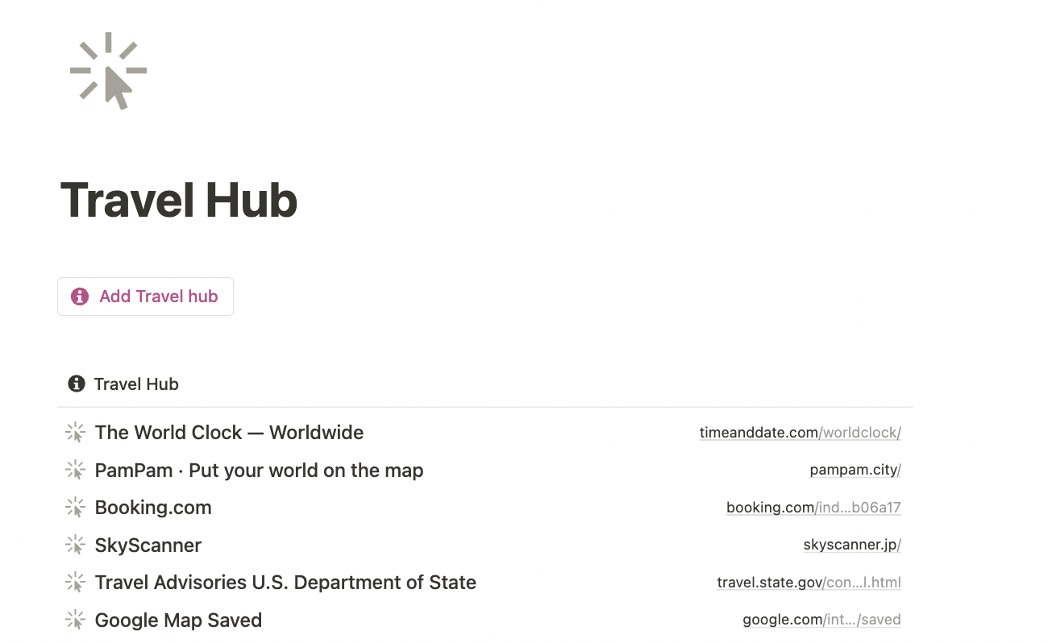Click the info icon beside Travel Hub view

77,384
